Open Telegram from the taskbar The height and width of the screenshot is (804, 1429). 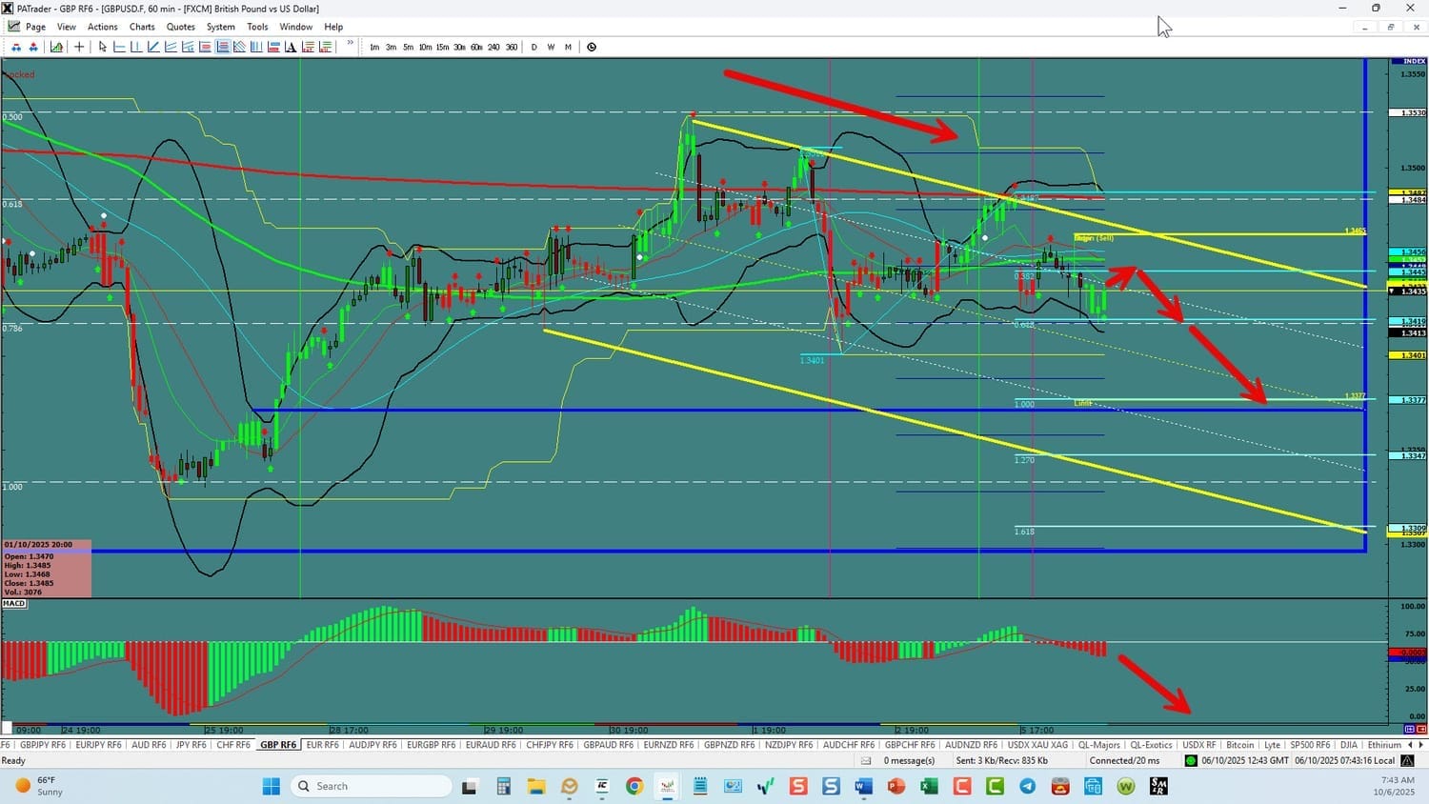pyautogui.click(x=1028, y=786)
